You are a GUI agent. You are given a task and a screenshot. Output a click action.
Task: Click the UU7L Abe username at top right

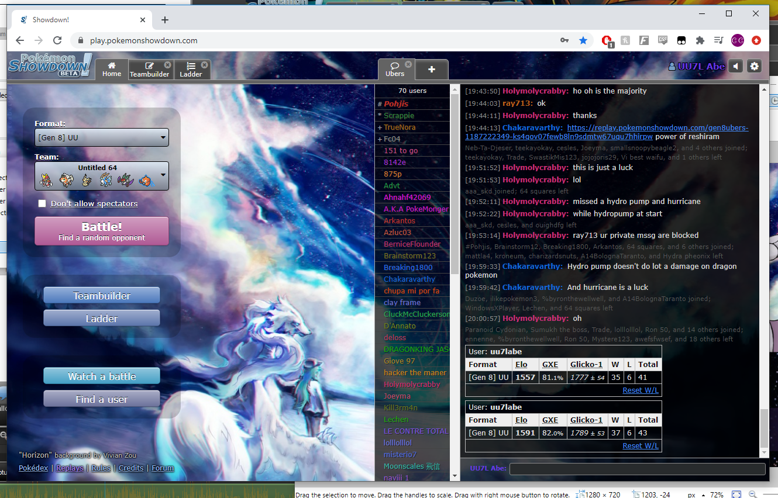tap(697, 67)
